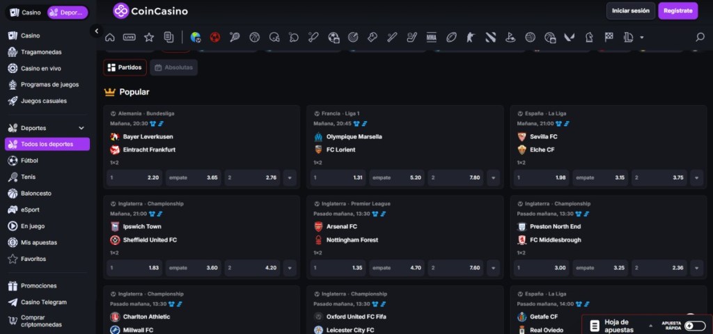Bet on Bayer Leverkusen win at 2.20
The width and height of the screenshot is (713, 334).
pyautogui.click(x=134, y=177)
